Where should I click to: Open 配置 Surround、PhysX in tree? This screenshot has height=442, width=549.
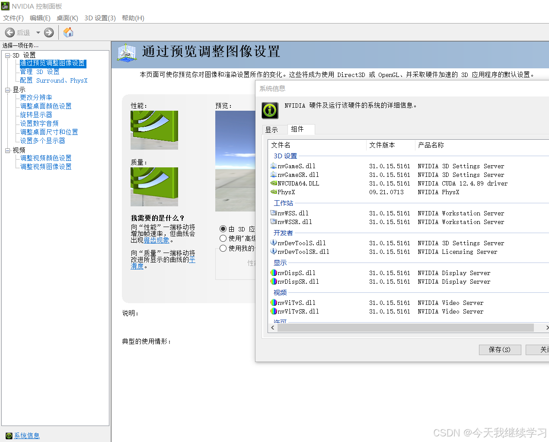[x=54, y=80]
